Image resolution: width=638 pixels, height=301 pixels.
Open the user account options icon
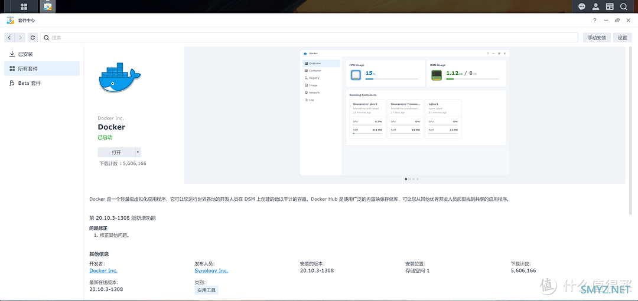point(595,6)
